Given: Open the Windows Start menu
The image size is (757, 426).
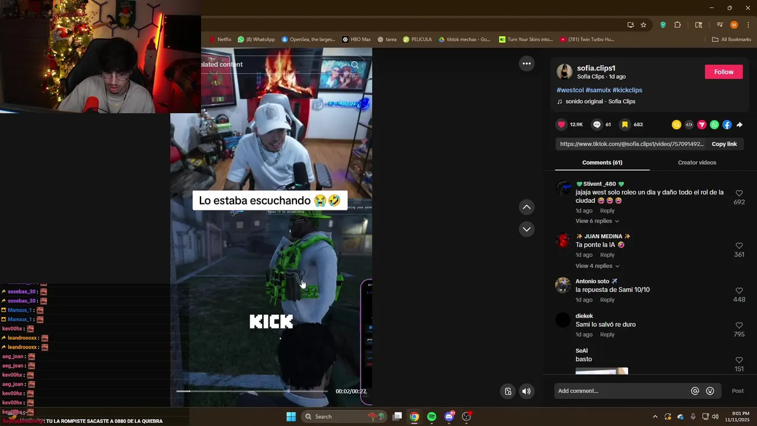Looking at the screenshot, I should click(x=291, y=417).
